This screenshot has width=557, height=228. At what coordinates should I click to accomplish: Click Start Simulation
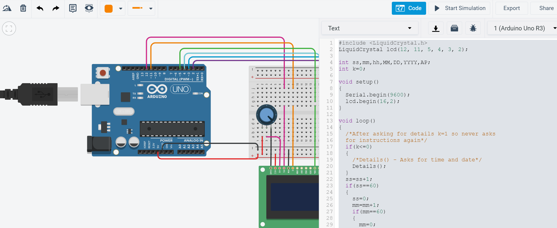tap(459, 8)
